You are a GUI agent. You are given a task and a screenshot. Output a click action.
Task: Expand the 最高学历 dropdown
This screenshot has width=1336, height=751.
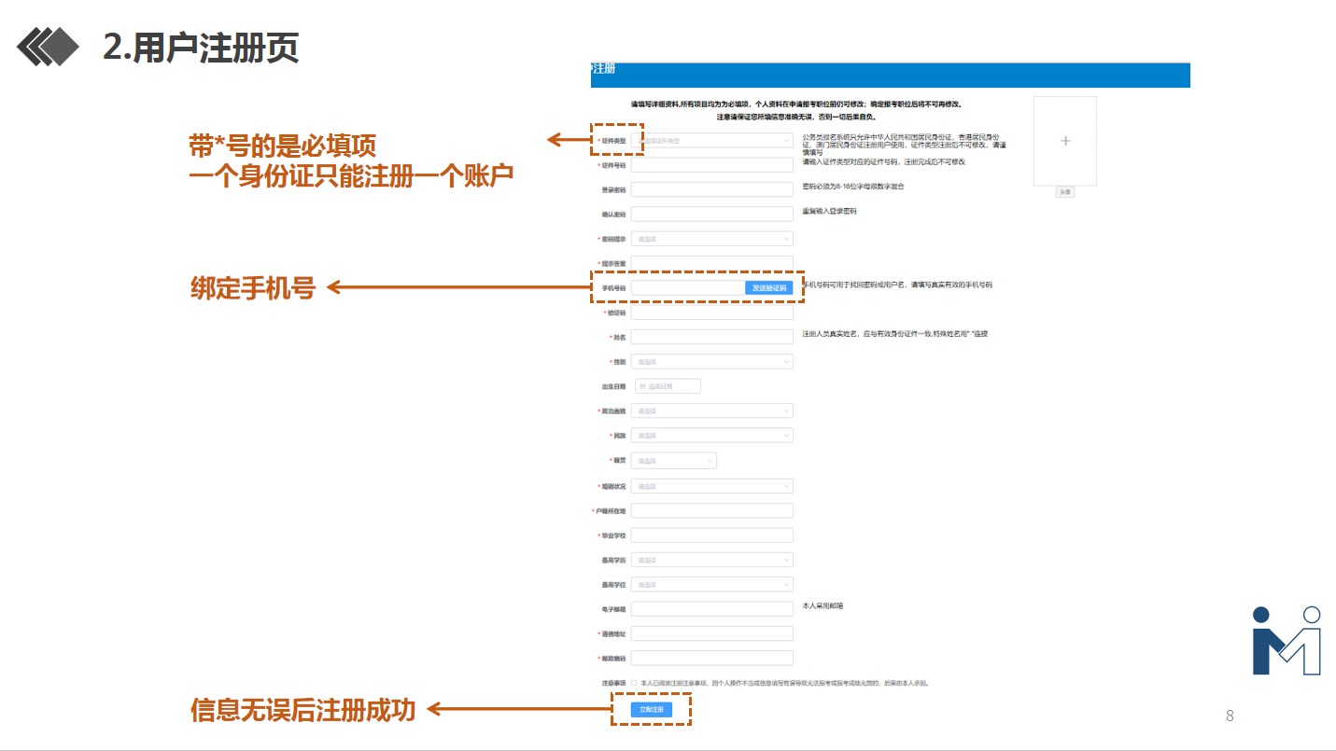(711, 560)
